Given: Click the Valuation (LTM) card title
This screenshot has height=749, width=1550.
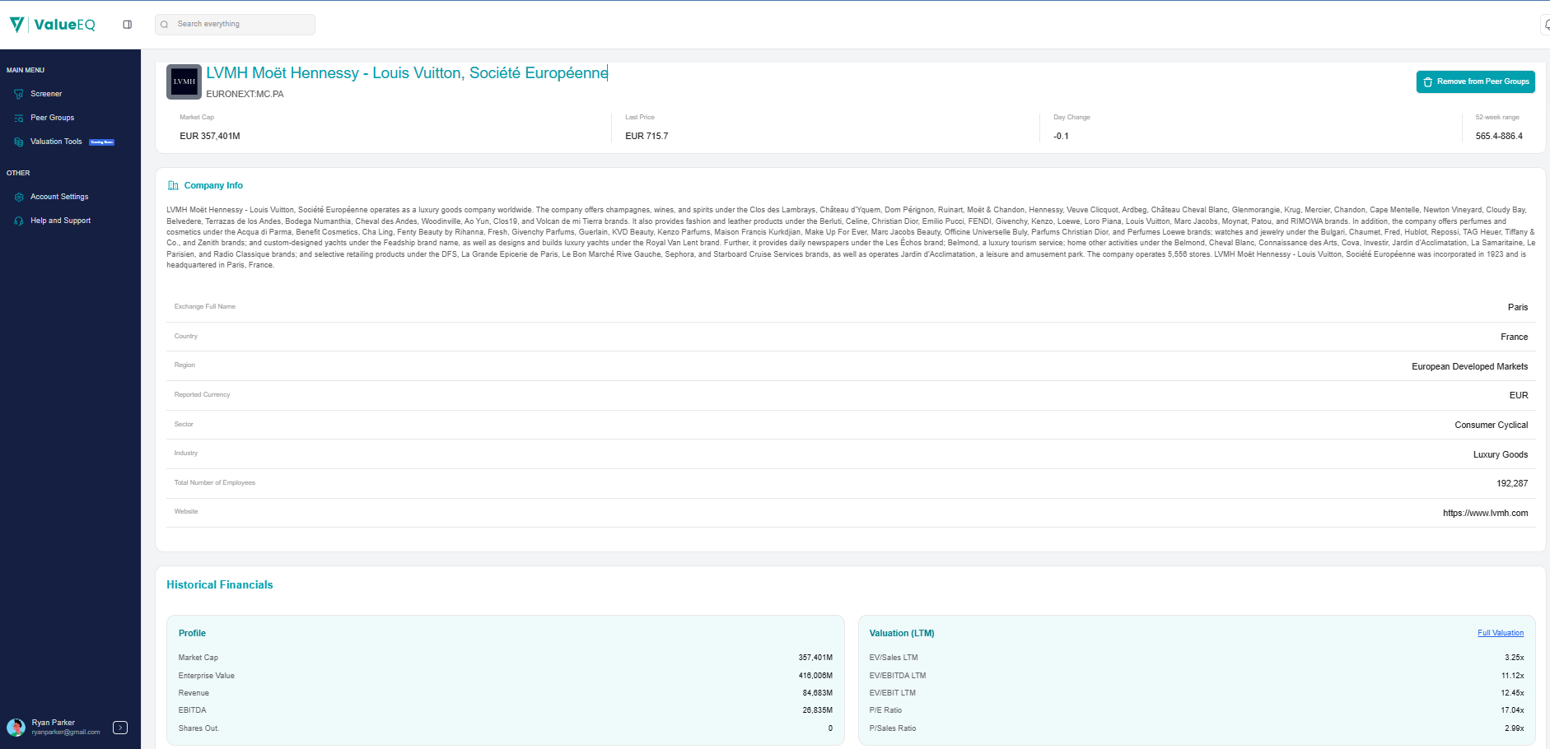Looking at the screenshot, I should (x=901, y=633).
